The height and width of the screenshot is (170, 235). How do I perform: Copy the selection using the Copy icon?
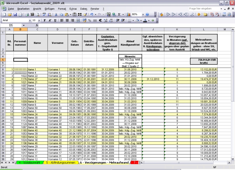[x=61, y=14]
